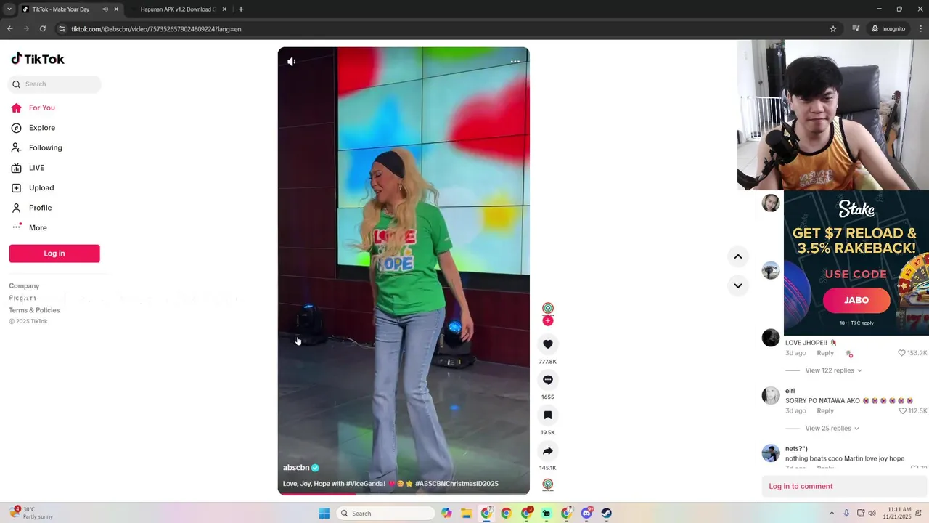Open File Explorer from the taskbar
929x523 pixels.
467,514
